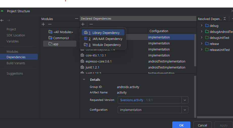This screenshot has width=233, height=128.
Task: Expand the releaseUnitTest resolved node
Action: point(201,50)
